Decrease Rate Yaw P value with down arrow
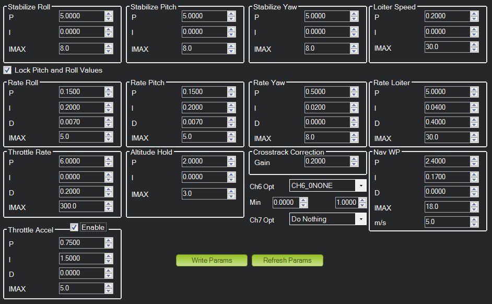Image resolution: width=492 pixels, height=304 pixels. tap(354, 95)
